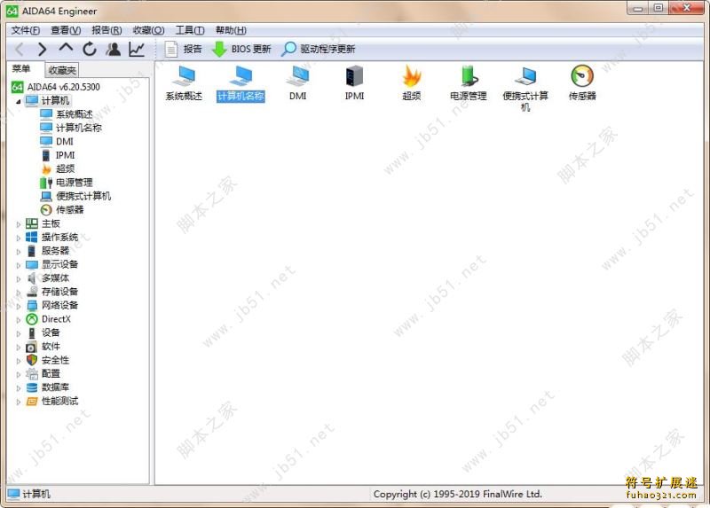Expand the 存储设备 storage tree node

19,292
